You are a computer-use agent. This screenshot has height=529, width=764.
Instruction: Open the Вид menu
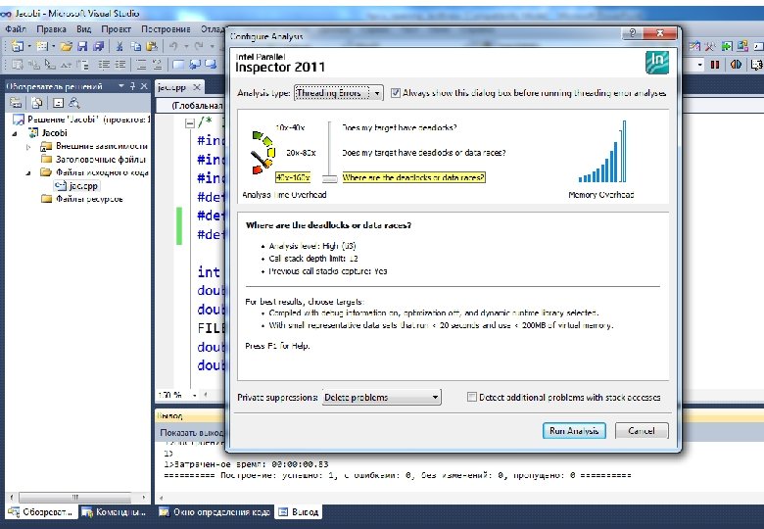point(84,29)
